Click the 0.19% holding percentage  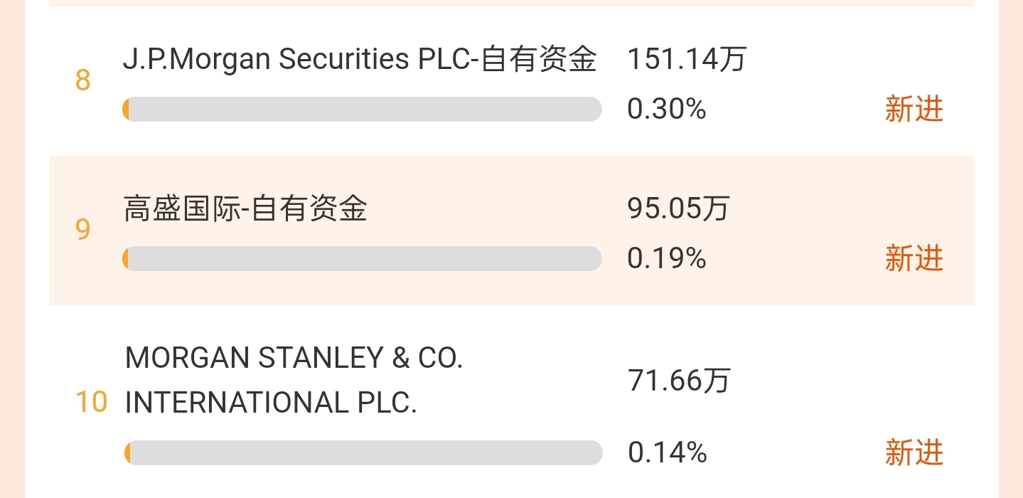(666, 259)
